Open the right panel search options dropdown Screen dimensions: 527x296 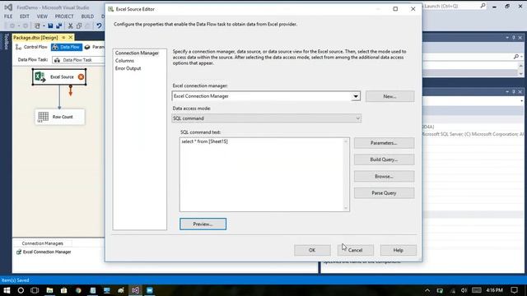click(x=521, y=57)
